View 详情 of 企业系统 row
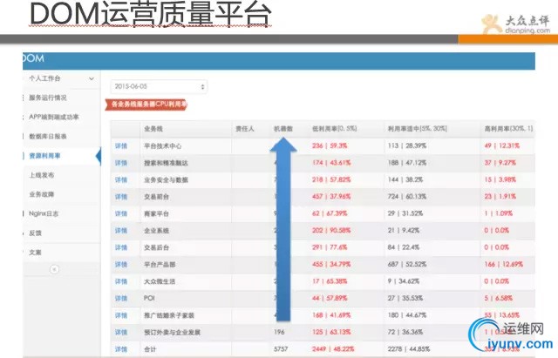The height and width of the screenshot is (358, 558). tap(121, 231)
